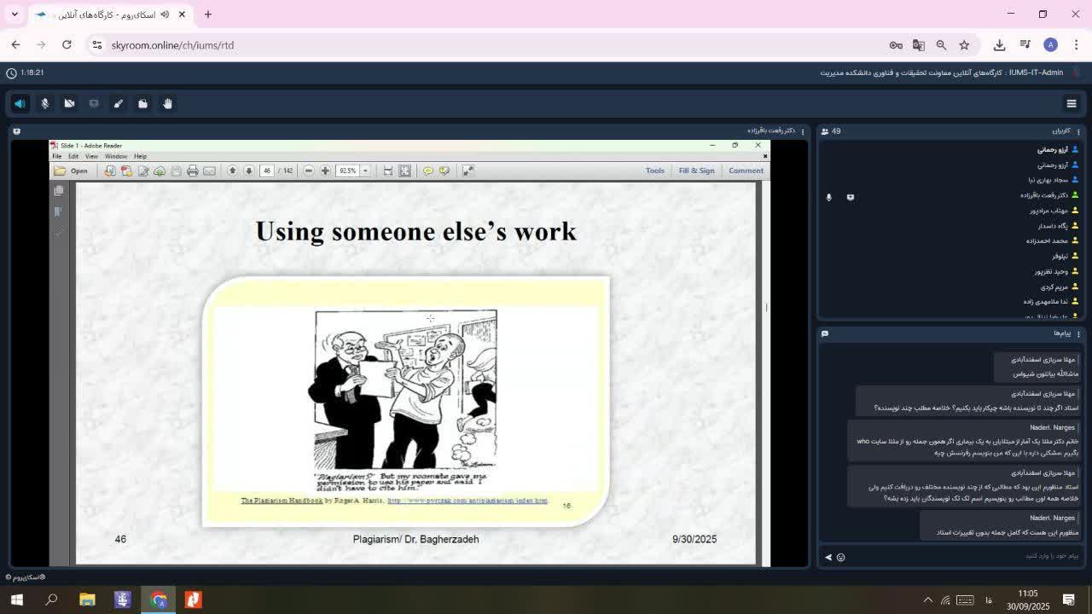The height and width of the screenshot is (614, 1092).
Task: Open the messages panel options menu
Action: pyautogui.click(x=1078, y=333)
